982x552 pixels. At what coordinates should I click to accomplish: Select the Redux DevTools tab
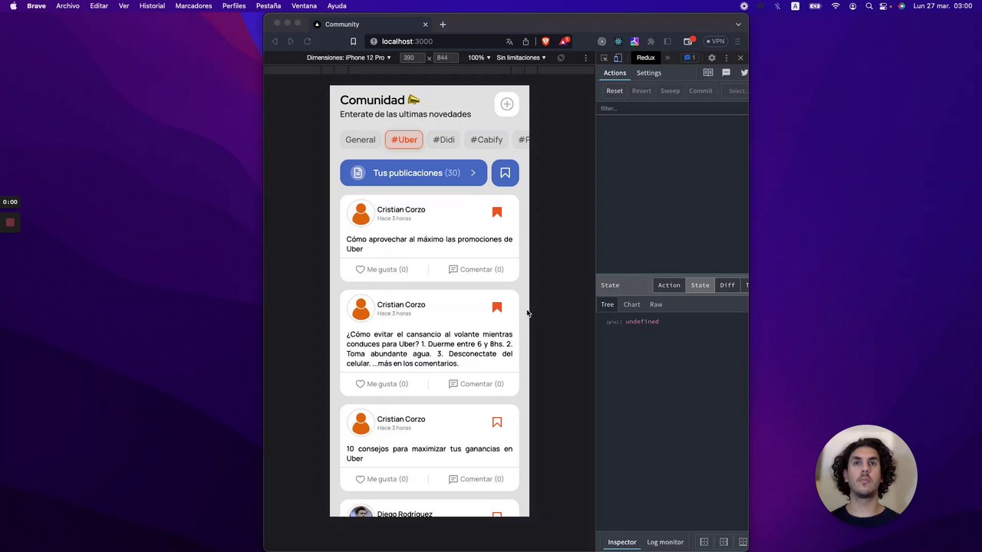[x=645, y=58]
